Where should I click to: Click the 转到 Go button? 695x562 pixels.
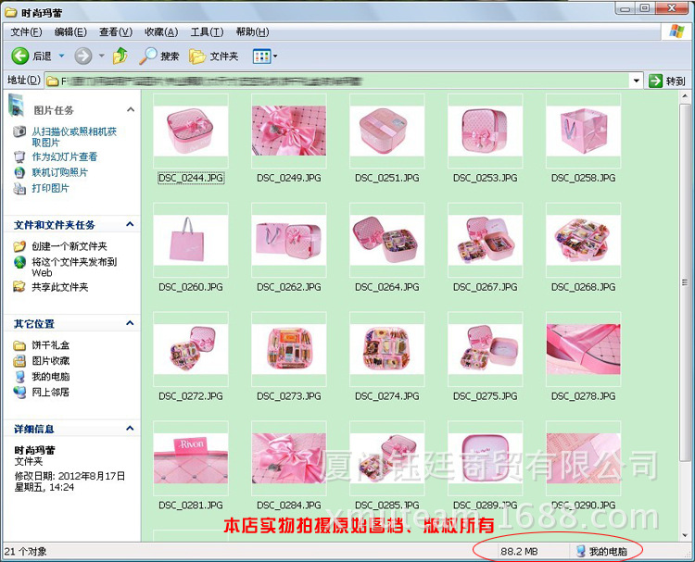pos(667,81)
